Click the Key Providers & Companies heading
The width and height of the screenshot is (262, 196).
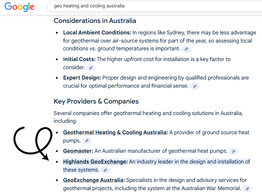click(96, 101)
